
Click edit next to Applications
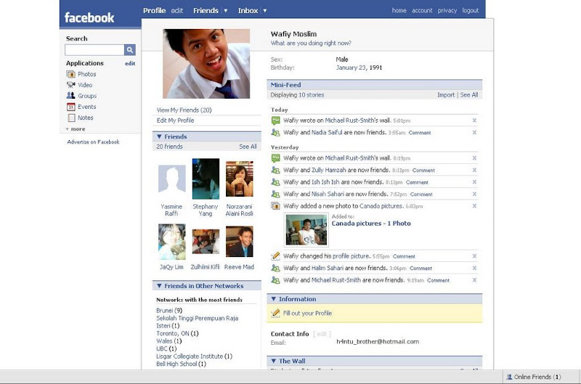(x=130, y=63)
